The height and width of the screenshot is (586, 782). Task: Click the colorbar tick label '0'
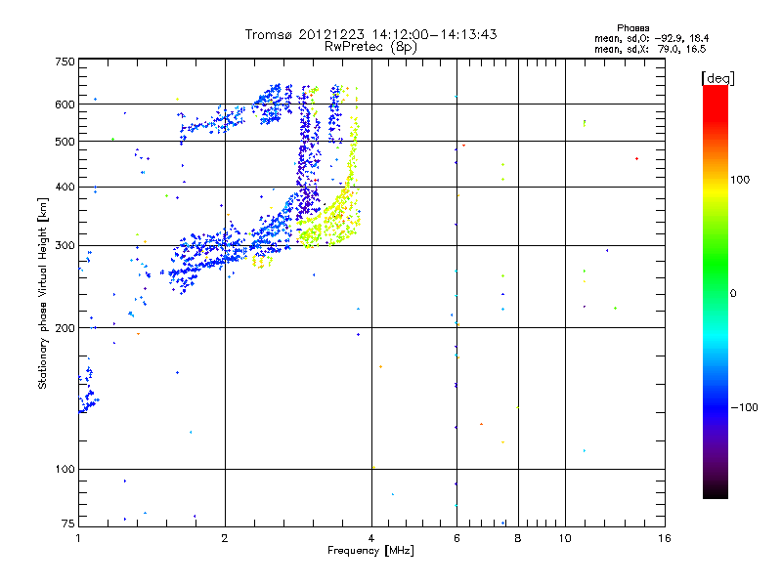(733, 294)
